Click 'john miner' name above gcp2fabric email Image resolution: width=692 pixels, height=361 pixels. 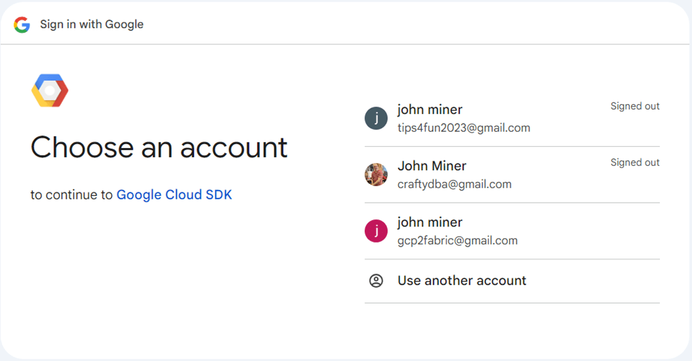click(x=429, y=222)
